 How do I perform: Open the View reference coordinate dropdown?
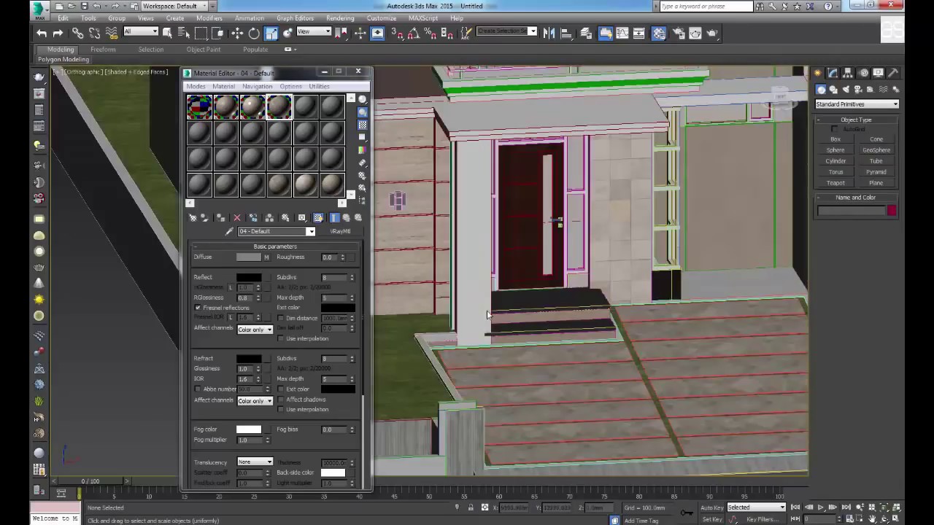[x=314, y=31]
